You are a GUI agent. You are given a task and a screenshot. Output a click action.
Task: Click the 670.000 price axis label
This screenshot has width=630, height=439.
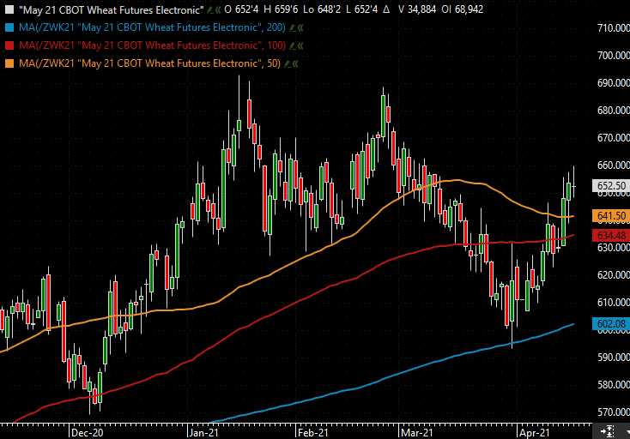(x=614, y=138)
